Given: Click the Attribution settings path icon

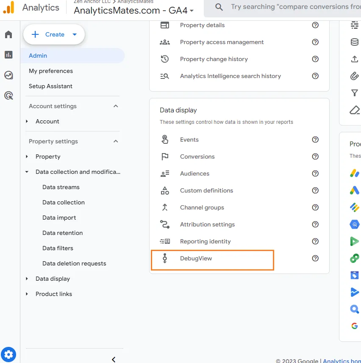Looking at the screenshot, I should point(165,224).
